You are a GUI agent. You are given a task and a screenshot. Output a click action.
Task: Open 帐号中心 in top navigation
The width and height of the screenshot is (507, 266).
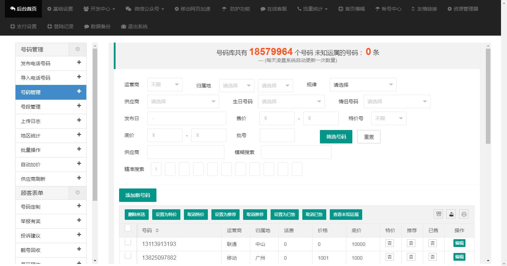(388, 9)
